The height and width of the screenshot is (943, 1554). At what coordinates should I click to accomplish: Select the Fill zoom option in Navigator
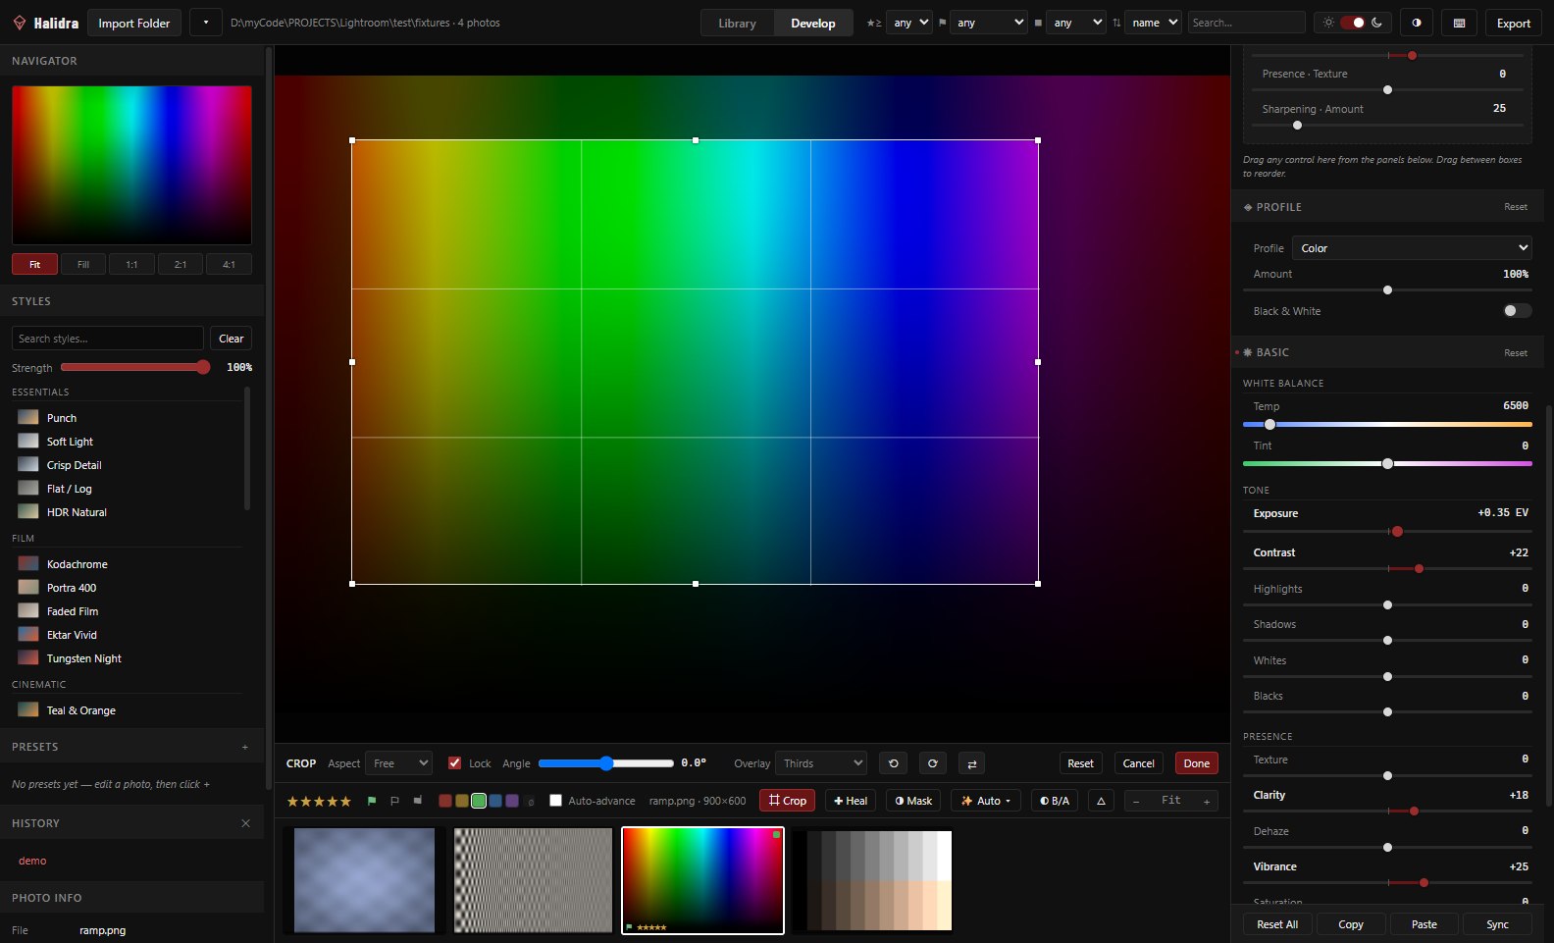(83, 264)
